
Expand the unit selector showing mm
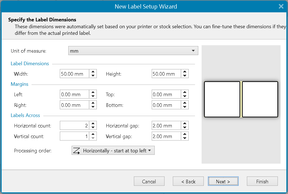click(x=194, y=50)
